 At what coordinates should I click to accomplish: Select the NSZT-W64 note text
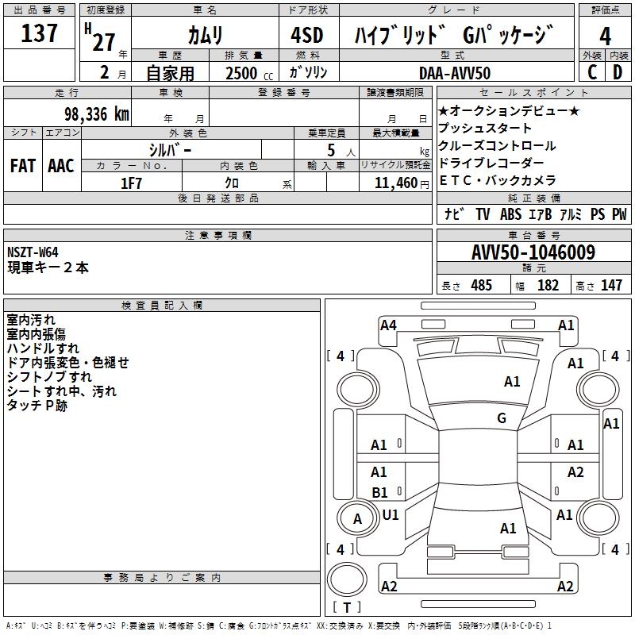(x=33, y=252)
